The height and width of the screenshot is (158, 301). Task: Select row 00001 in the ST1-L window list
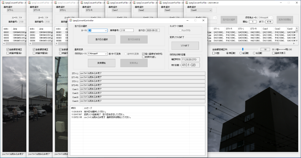pyautogui.click(x=15, y=33)
